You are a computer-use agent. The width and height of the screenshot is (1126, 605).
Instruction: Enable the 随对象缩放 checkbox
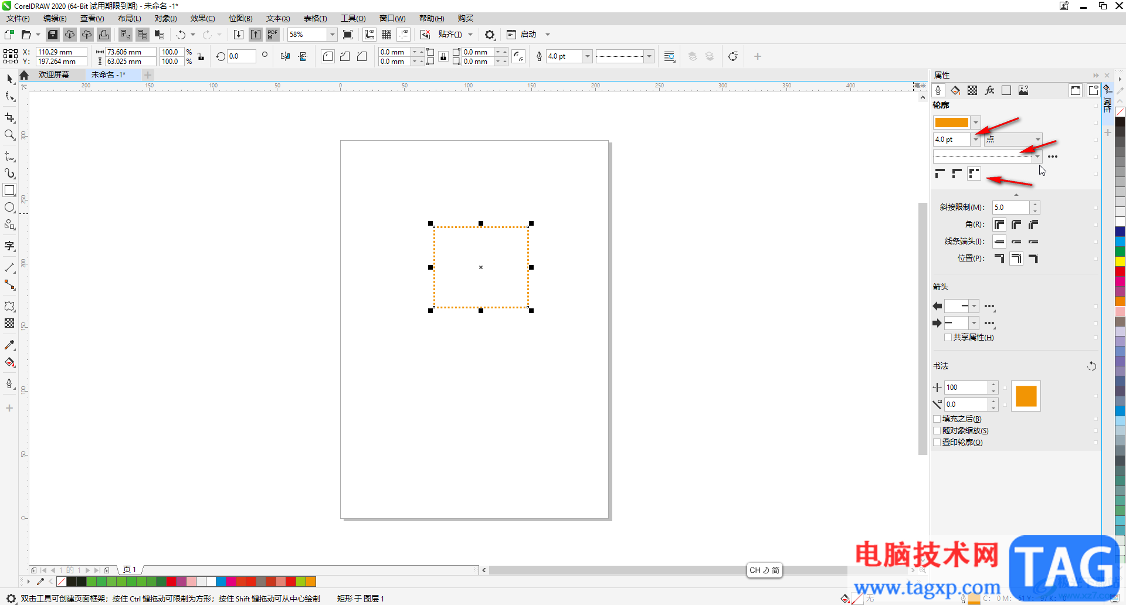click(937, 431)
